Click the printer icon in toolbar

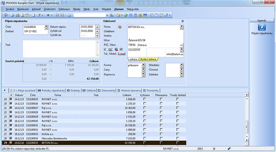click(x=18, y=15)
